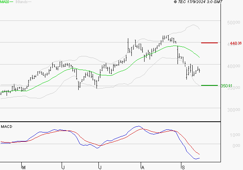Click the 400.00 price axis label
The height and width of the screenshot is (170, 243).
tap(234, 66)
